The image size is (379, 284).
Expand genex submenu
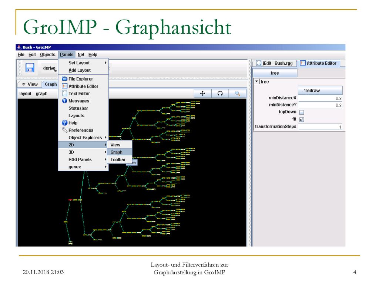[x=83, y=167]
